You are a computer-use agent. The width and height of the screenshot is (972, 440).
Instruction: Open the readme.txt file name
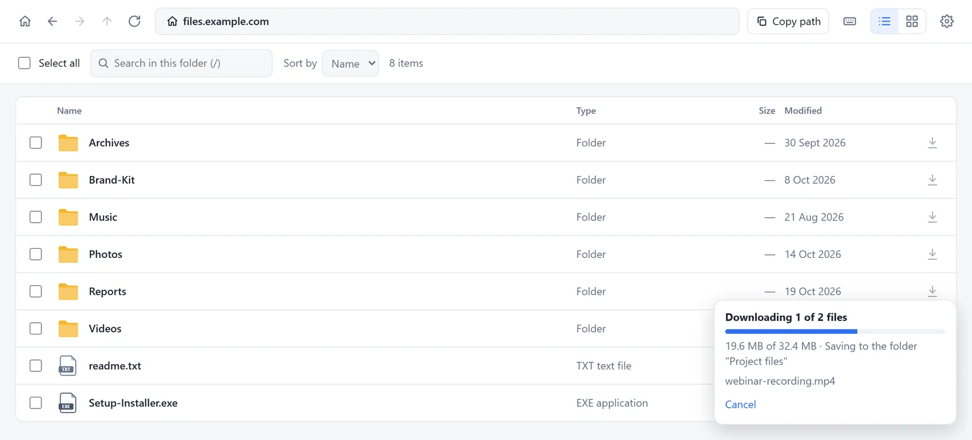[115, 365]
